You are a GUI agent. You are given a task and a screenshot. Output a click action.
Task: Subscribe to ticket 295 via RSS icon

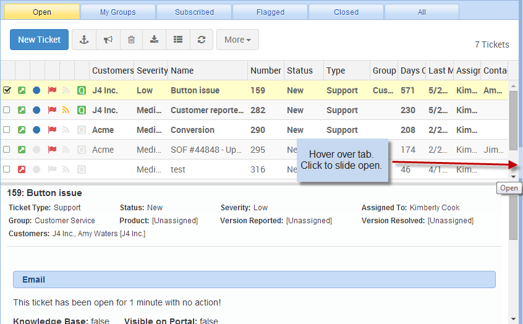66,150
